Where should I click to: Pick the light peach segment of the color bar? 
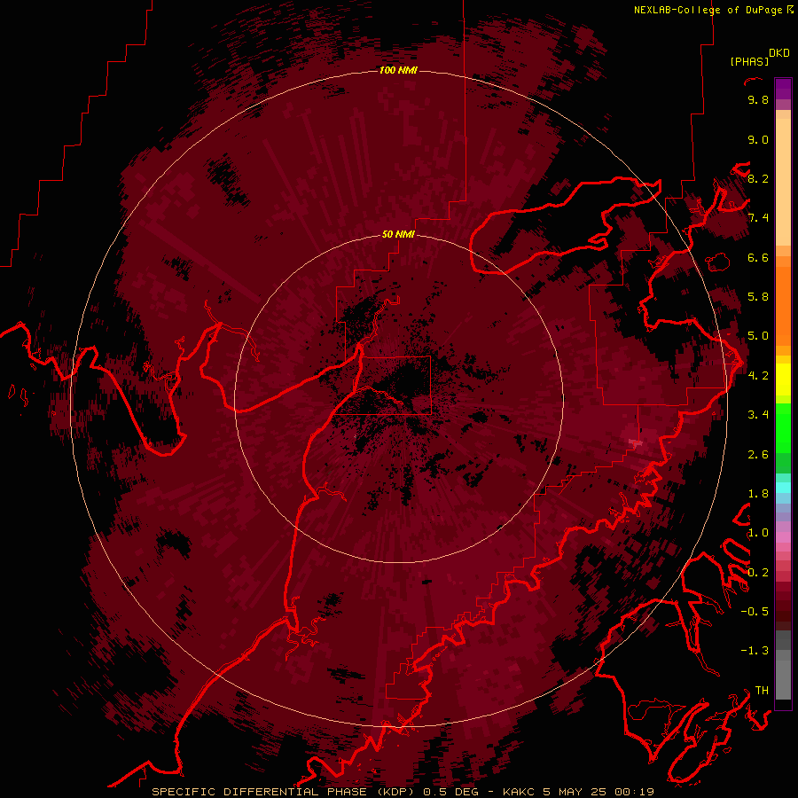coord(783,182)
